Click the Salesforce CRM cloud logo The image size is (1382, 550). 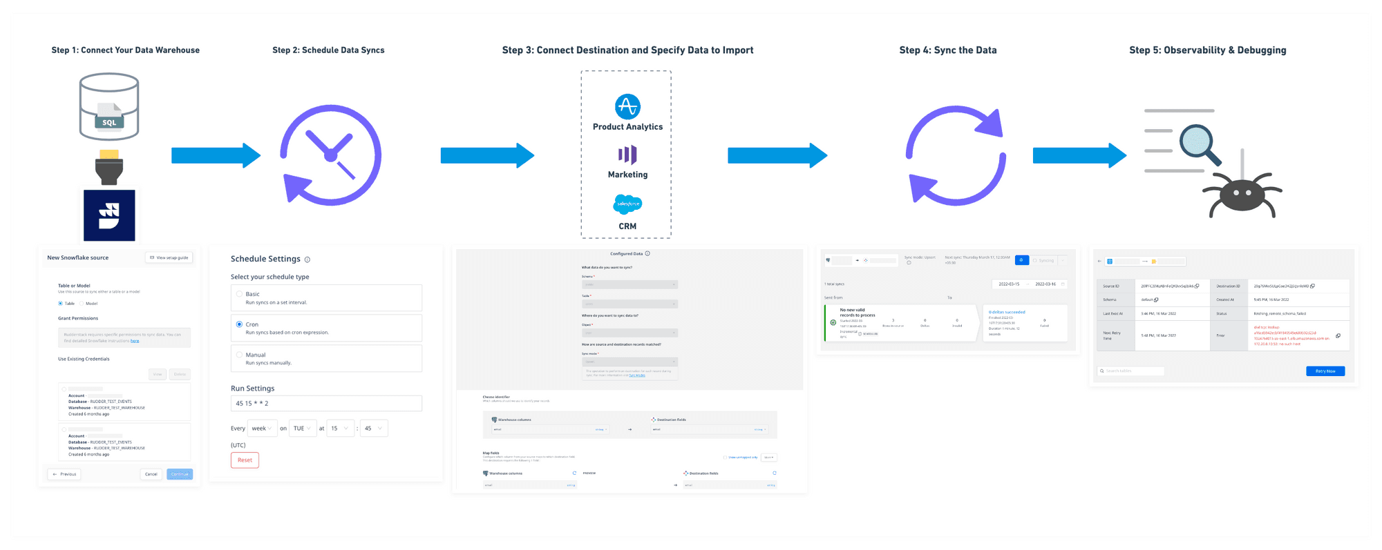click(627, 204)
